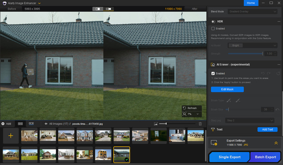The height and width of the screenshot is (165, 283).
Task: Click the Refresh preview button
Action: click(192, 108)
